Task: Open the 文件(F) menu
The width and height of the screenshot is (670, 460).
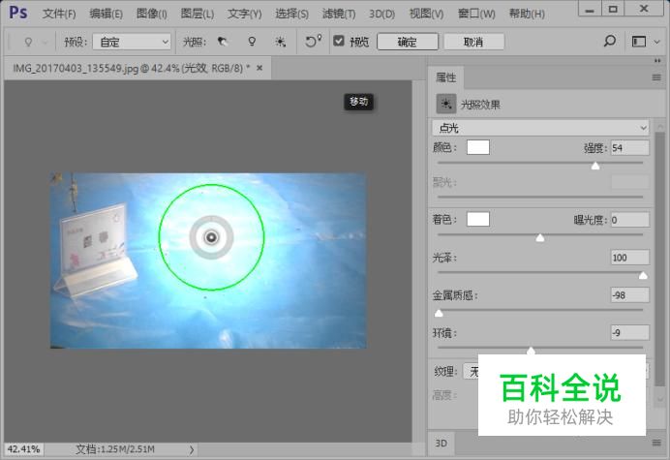Action: click(x=59, y=14)
